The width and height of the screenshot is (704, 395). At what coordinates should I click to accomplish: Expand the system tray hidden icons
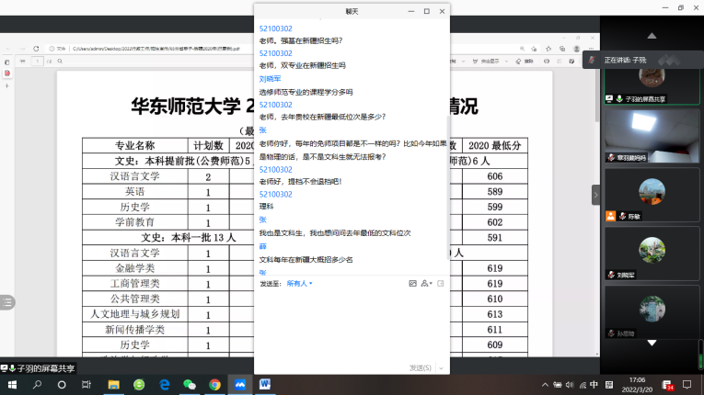(545, 385)
